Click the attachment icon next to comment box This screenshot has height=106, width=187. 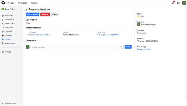coord(121,47)
